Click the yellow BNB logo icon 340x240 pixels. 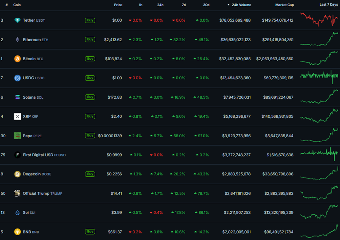(17, 232)
